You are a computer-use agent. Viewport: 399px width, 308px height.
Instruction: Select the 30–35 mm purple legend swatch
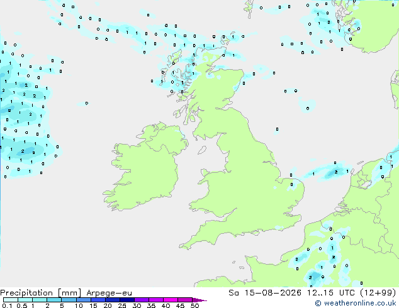pos(142,300)
